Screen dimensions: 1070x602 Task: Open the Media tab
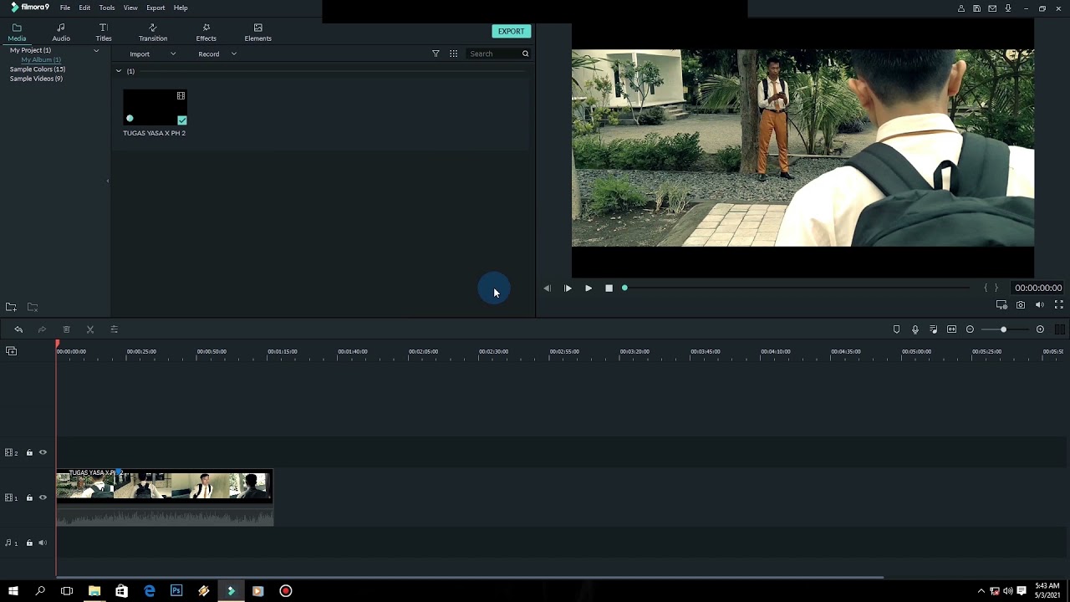(x=17, y=33)
